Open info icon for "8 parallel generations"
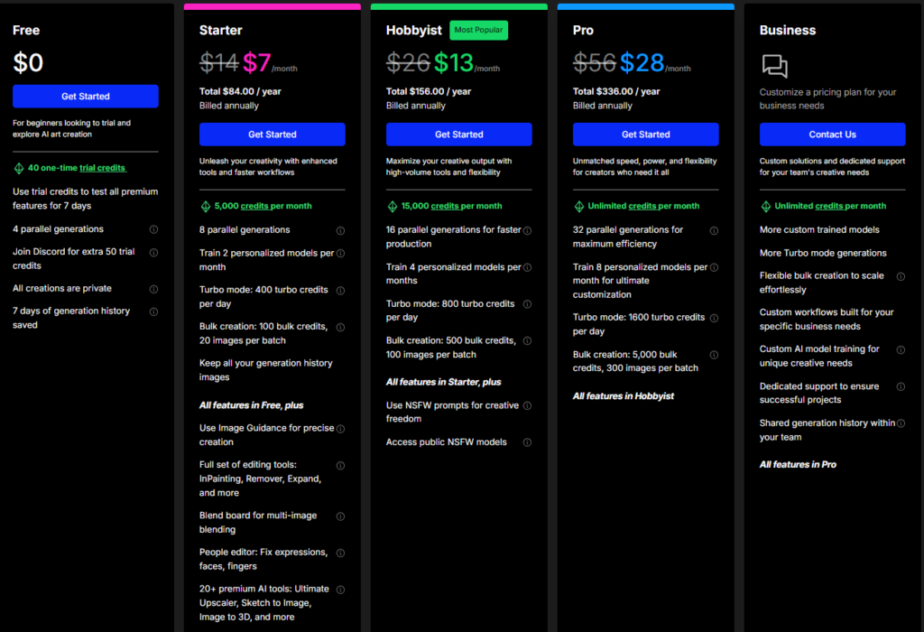Viewport: 924px width, 632px height. click(340, 231)
